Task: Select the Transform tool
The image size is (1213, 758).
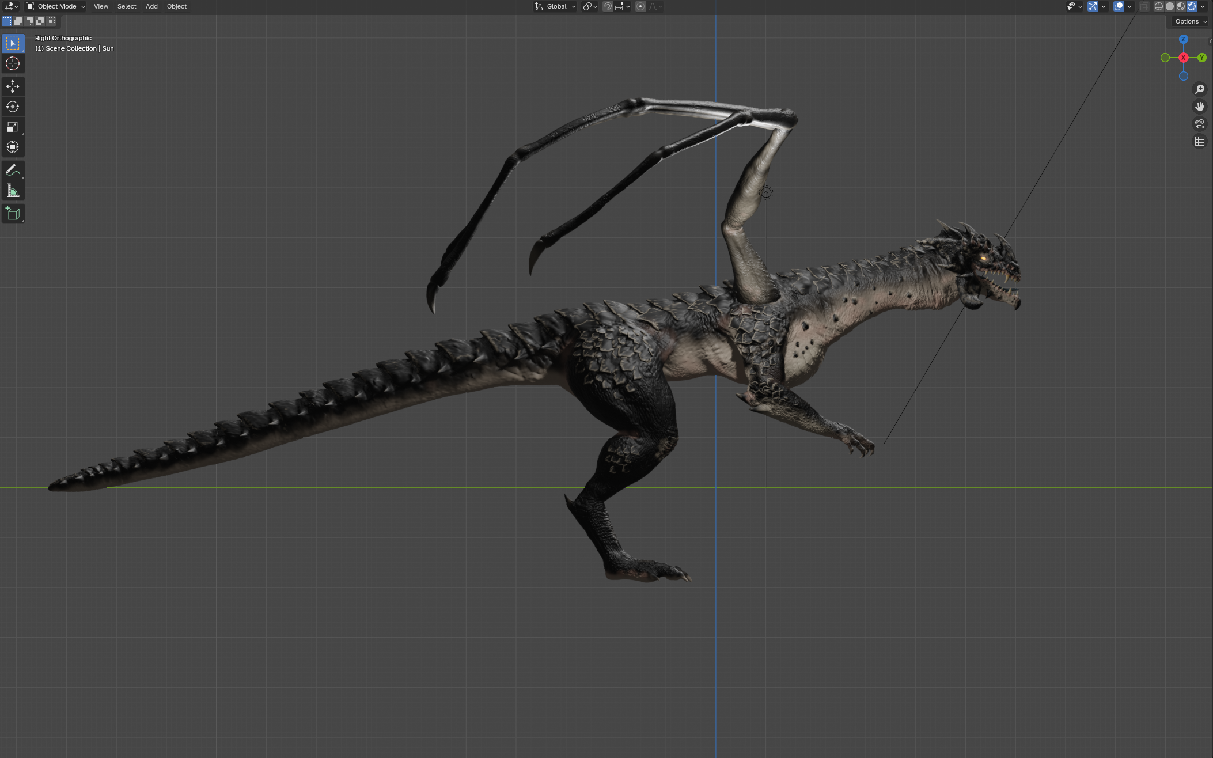Action: pyautogui.click(x=13, y=147)
